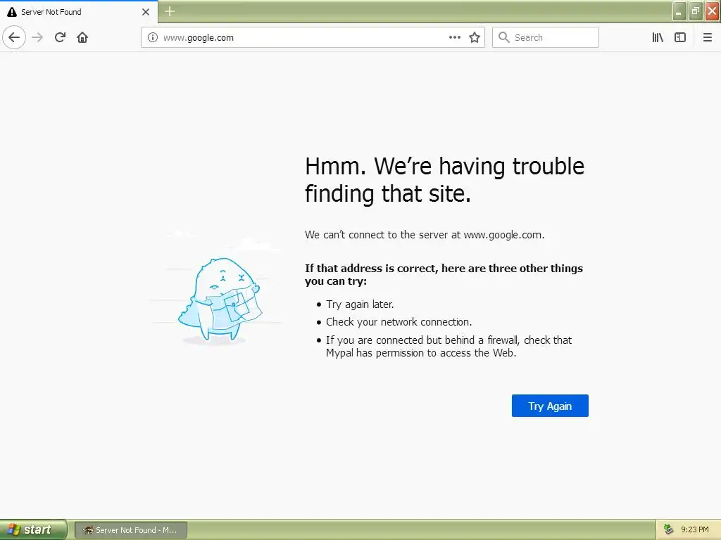Image resolution: width=721 pixels, height=540 pixels.
Task: Click the www.google.com address field
Action: [x=313, y=37]
